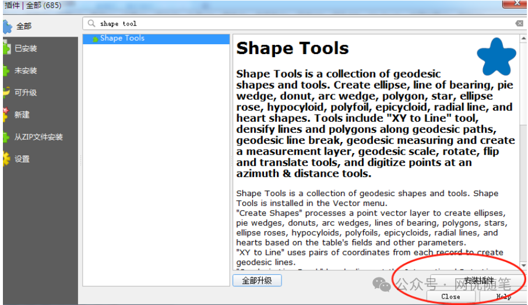Click the blue star Shape Tools logo
This screenshot has width=528, height=305.
click(x=497, y=57)
